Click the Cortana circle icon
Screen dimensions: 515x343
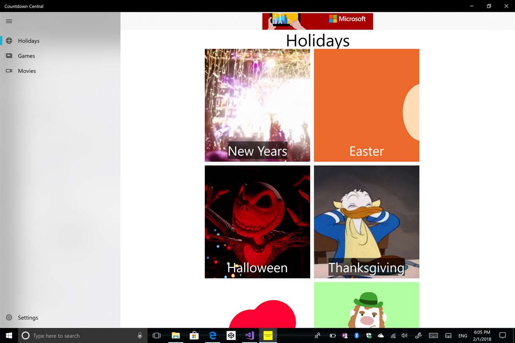[x=25, y=335]
